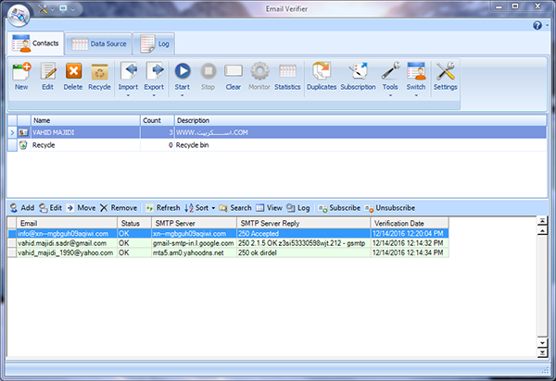556x381 pixels.
Task: Click Refresh in the email toolbar
Action: pos(162,208)
